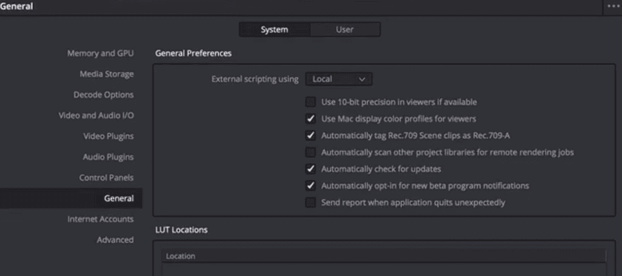622x276 pixels.
Task: Enable scanning other project libraries checkbox
Action: 310,152
